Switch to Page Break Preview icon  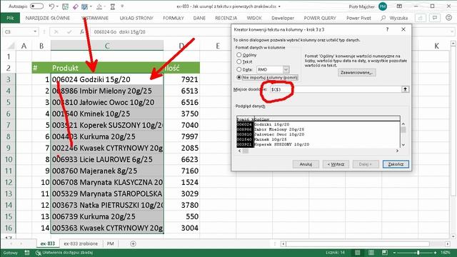pos(385,252)
